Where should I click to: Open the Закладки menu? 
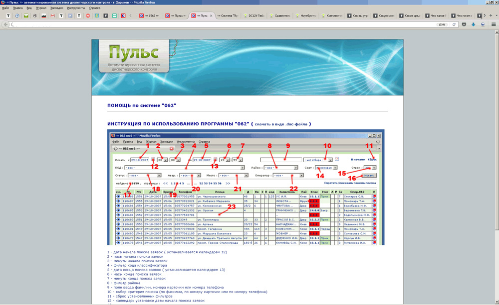56,8
